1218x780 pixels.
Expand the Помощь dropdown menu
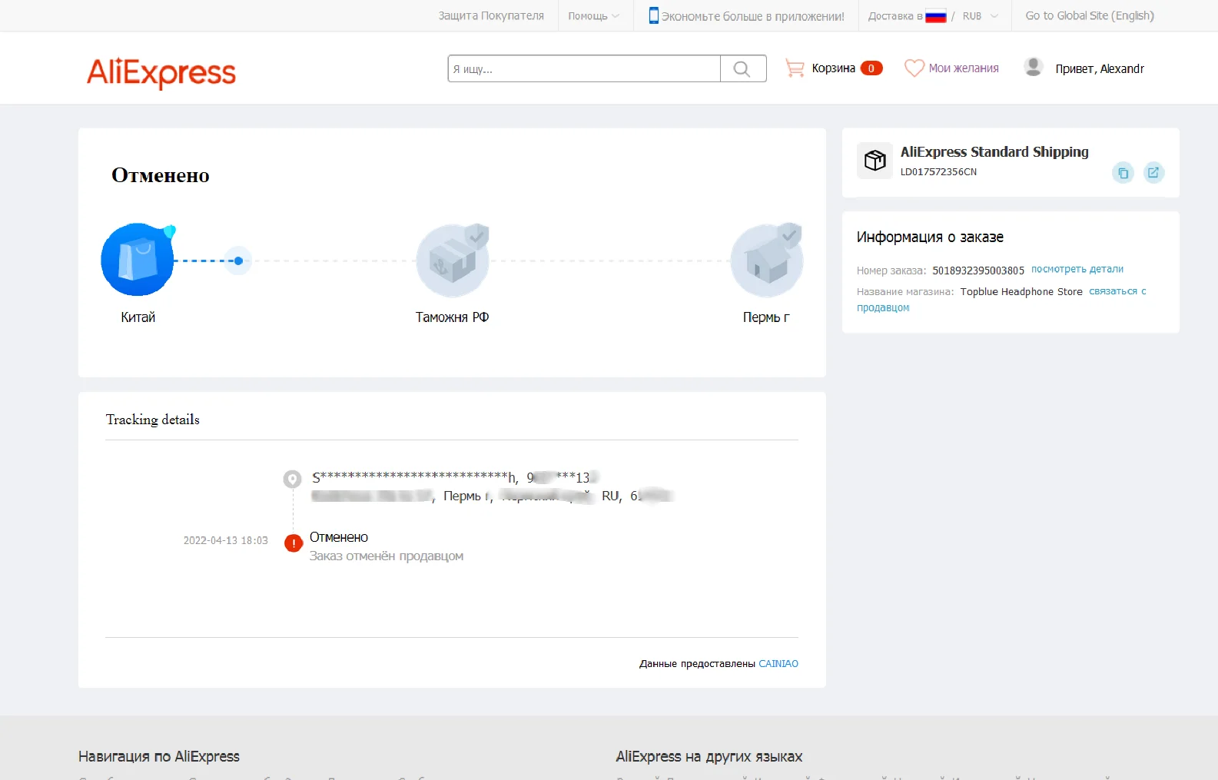(593, 16)
